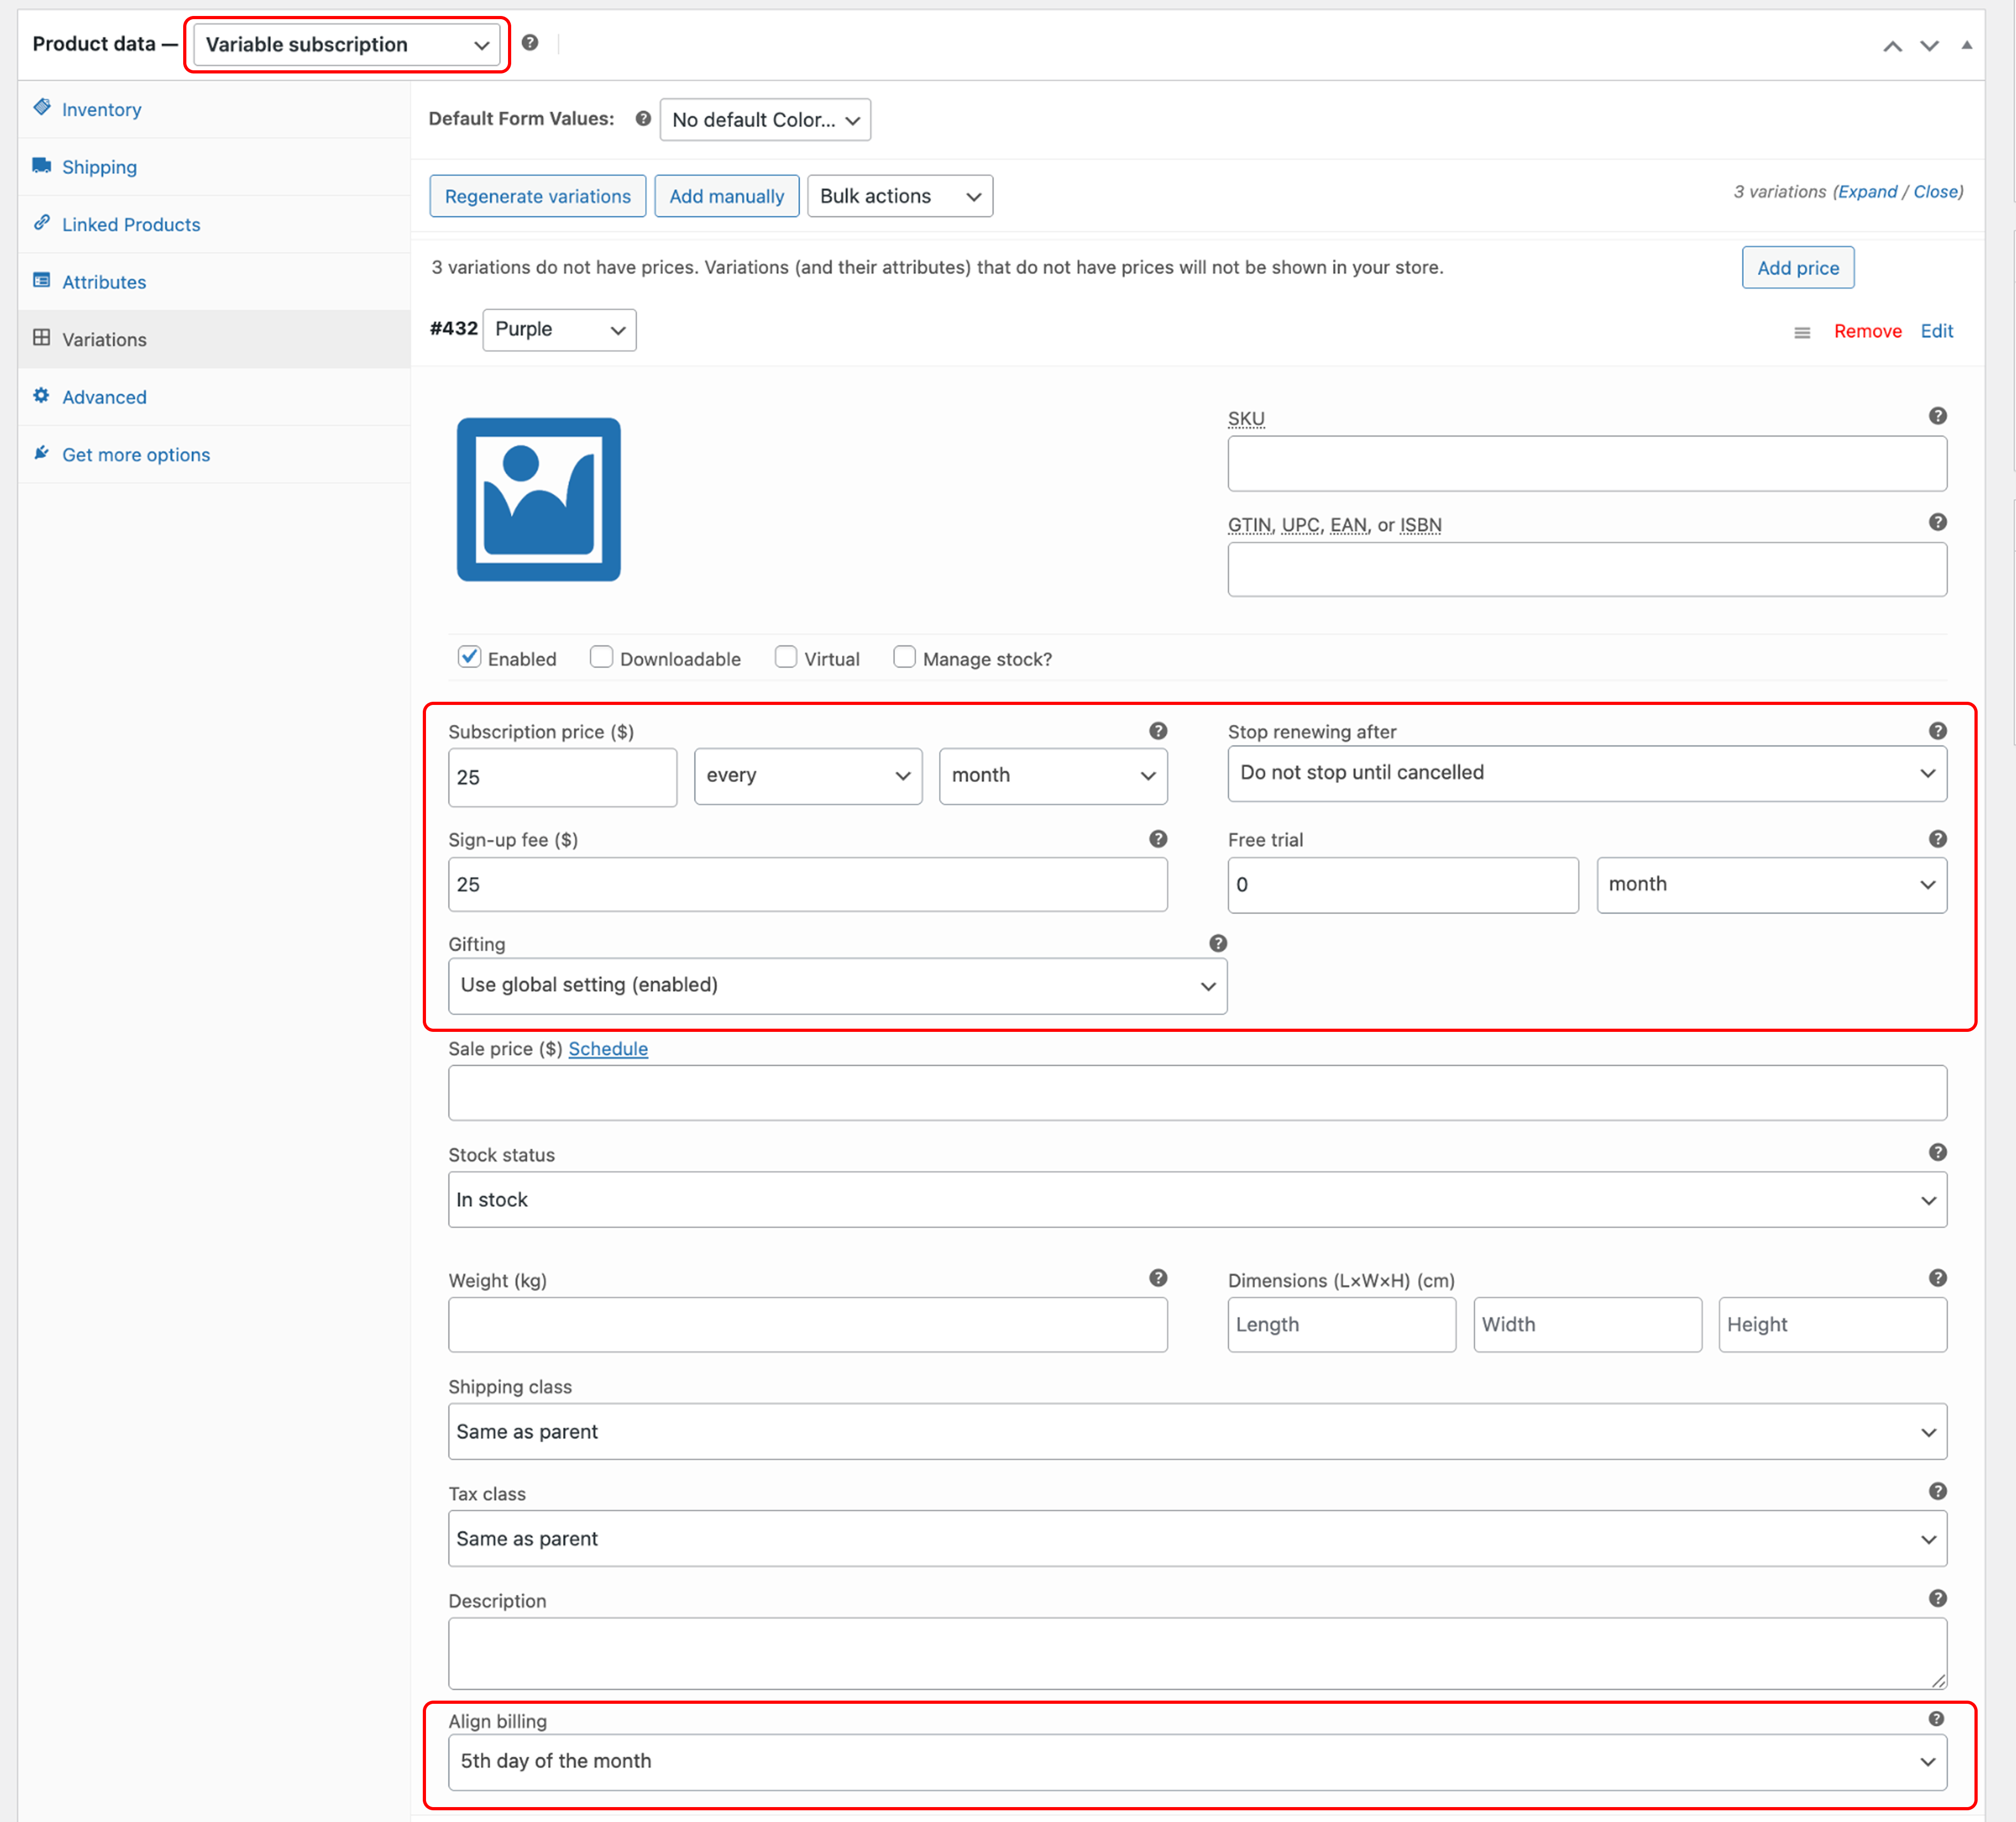The height and width of the screenshot is (1822, 2016).
Task: Click Remove link for variation #432
Action: click(x=1867, y=331)
